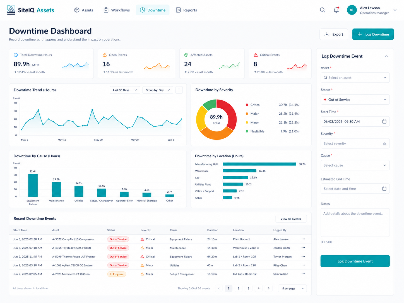Open the Out of Service status dropdown
The height and width of the screenshot is (303, 404).
click(355, 100)
